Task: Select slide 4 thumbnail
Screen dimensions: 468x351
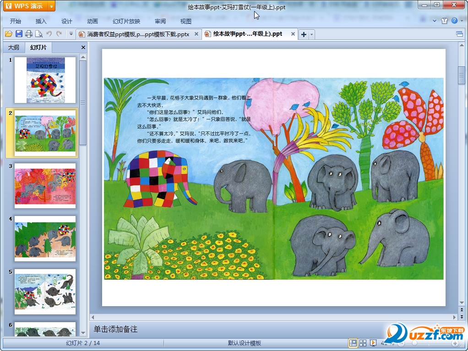Action: [x=45, y=238]
